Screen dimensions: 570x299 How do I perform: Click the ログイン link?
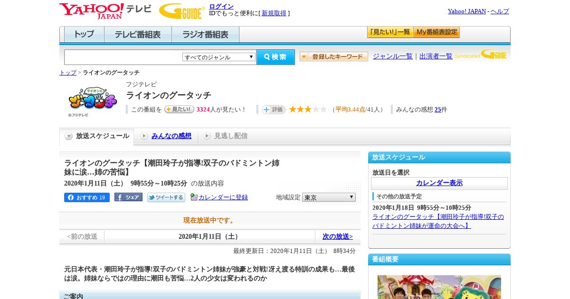click(221, 6)
